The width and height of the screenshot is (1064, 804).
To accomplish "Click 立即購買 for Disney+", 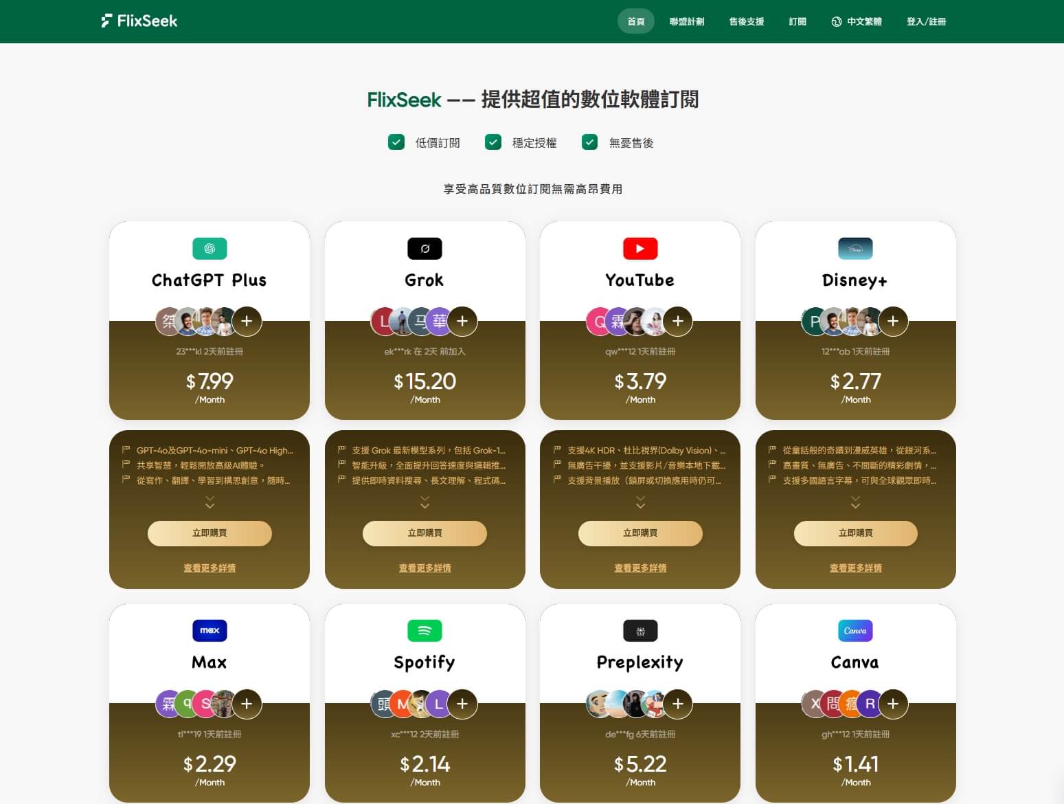I will [x=855, y=533].
